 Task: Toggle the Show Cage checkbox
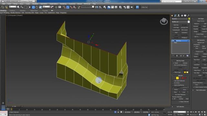[173, 72]
